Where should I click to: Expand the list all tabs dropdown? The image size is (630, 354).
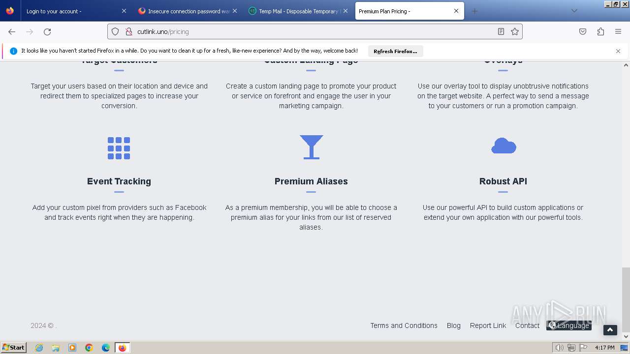tap(574, 11)
